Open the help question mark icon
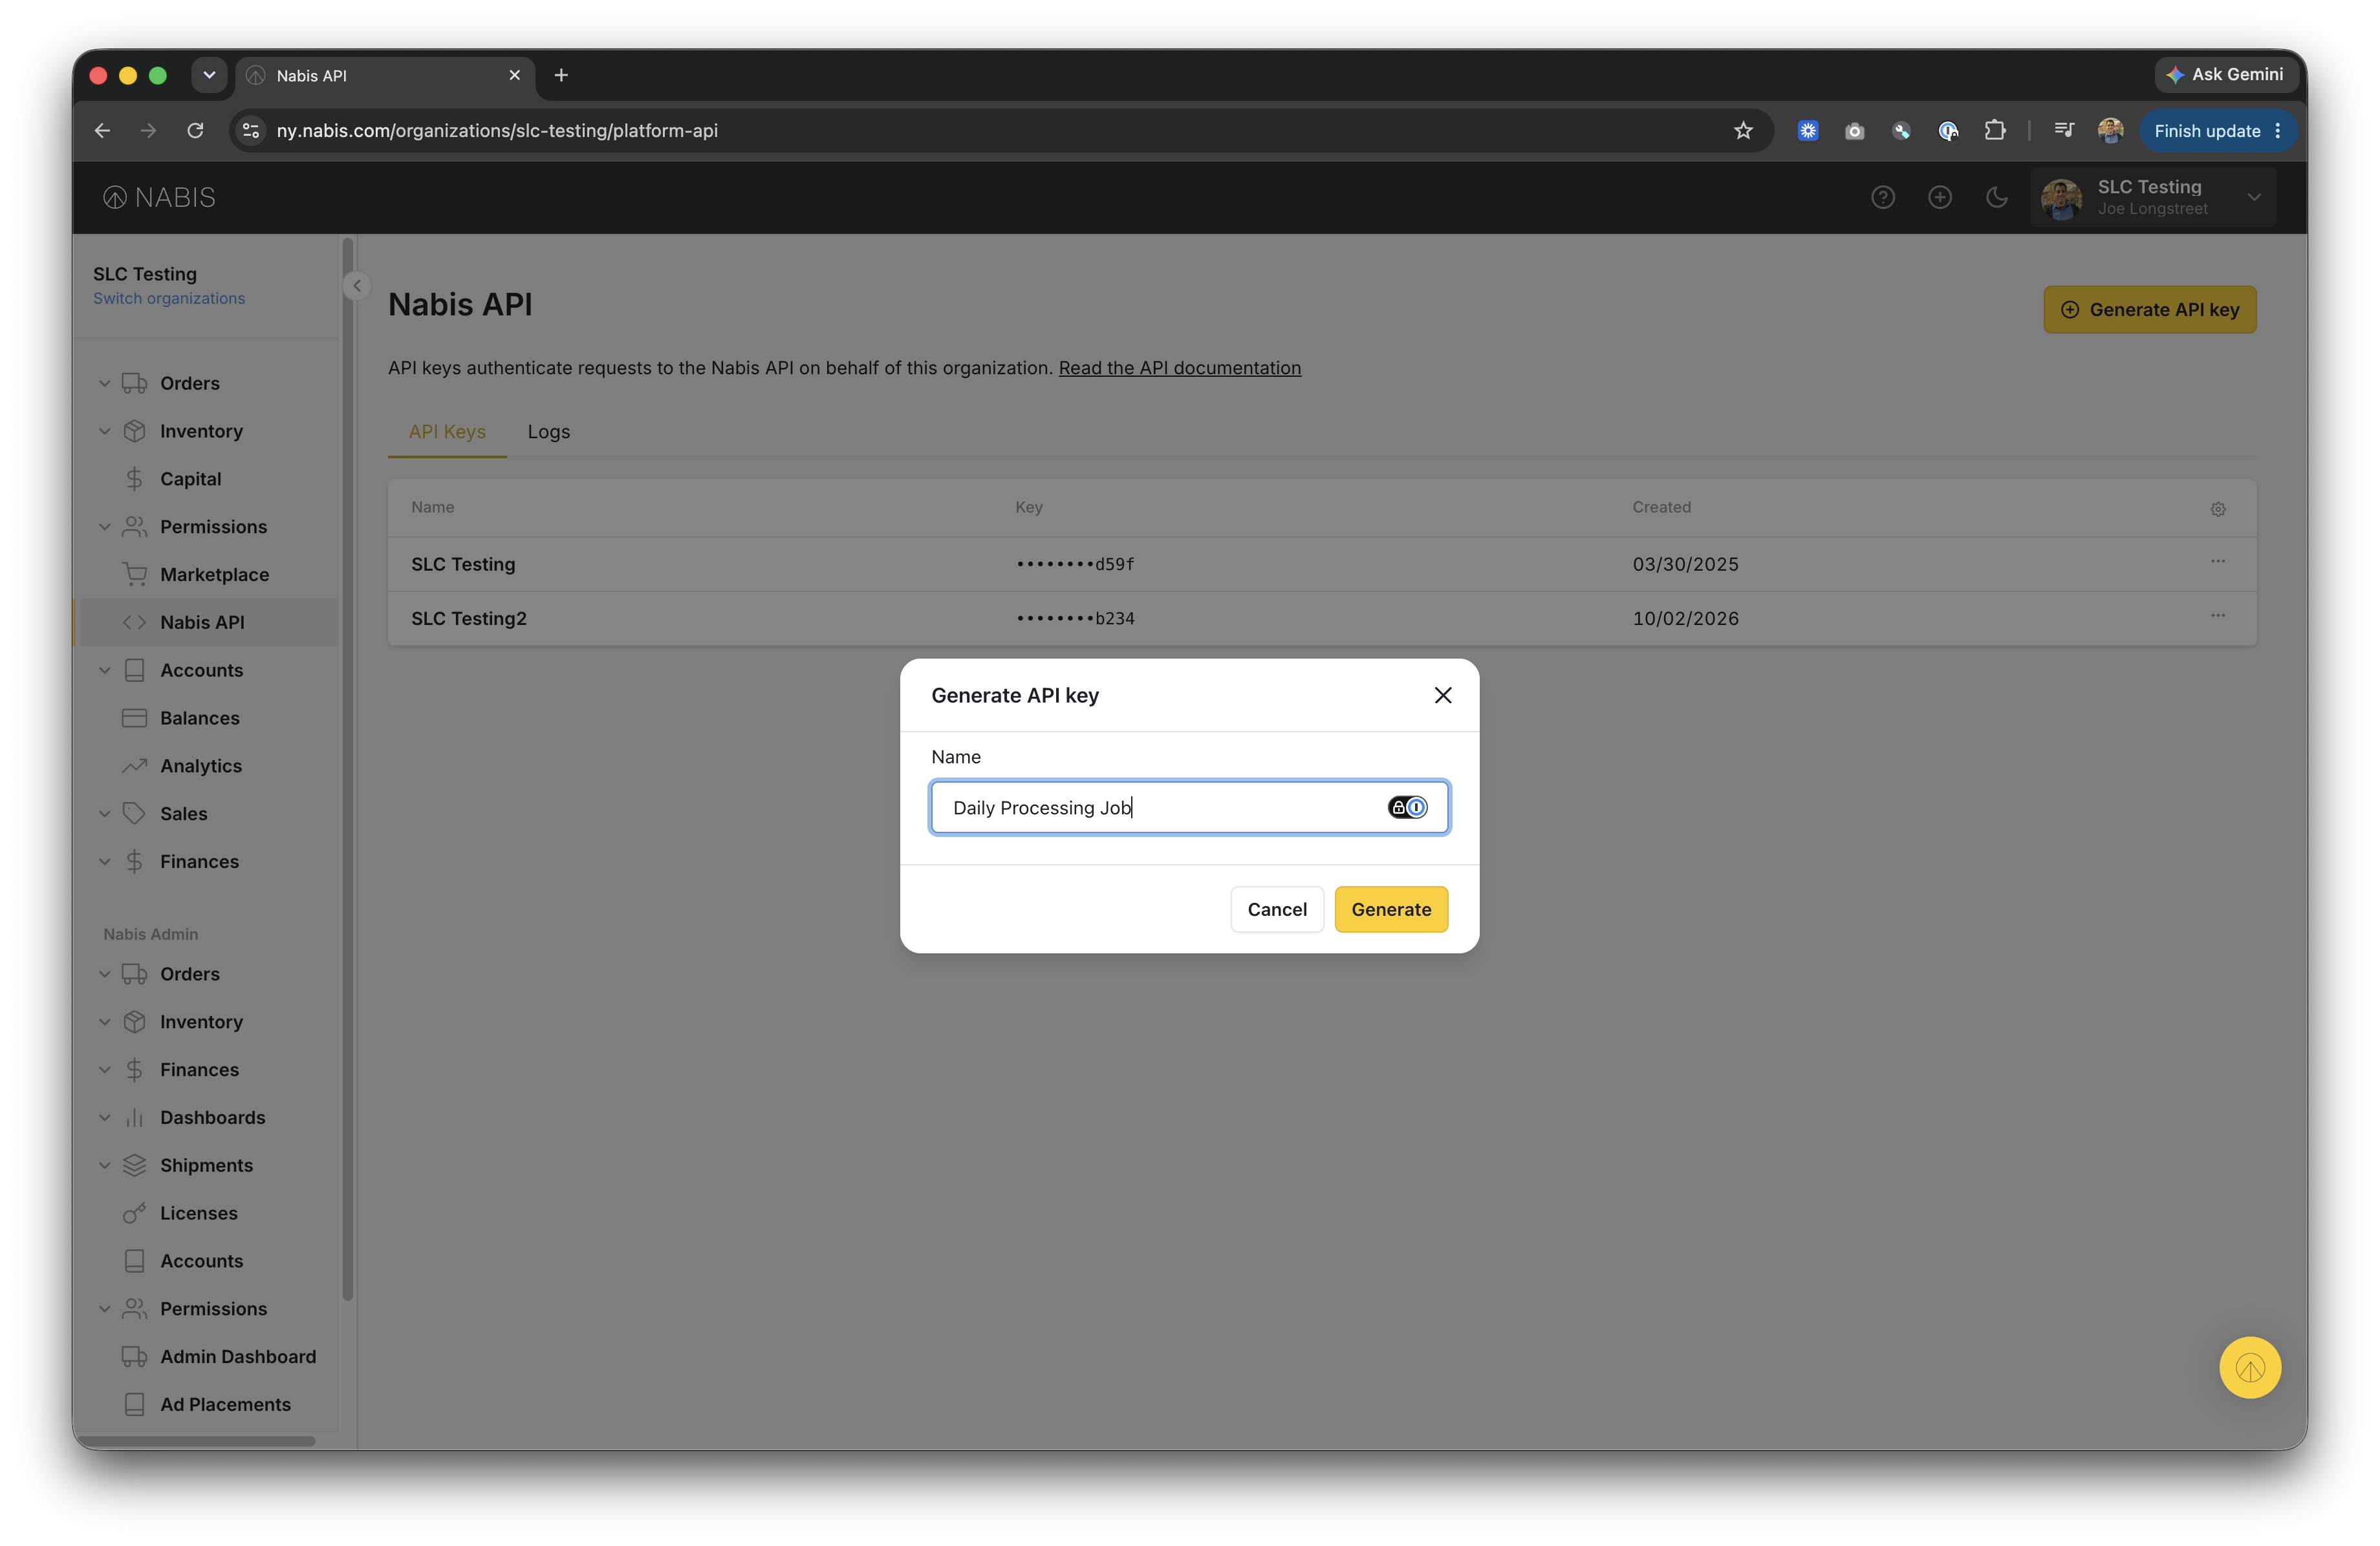Screen dimensions: 2380x1546 pos(1883,197)
